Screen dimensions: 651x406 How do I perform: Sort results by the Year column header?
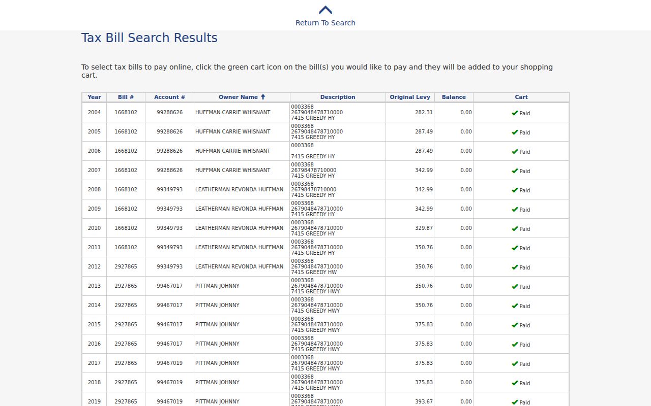coord(94,97)
